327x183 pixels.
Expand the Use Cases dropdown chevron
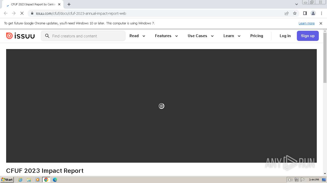(x=212, y=36)
